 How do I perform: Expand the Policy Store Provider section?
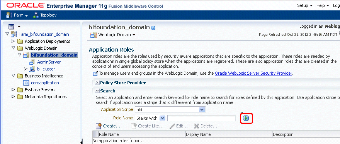tap(97, 83)
